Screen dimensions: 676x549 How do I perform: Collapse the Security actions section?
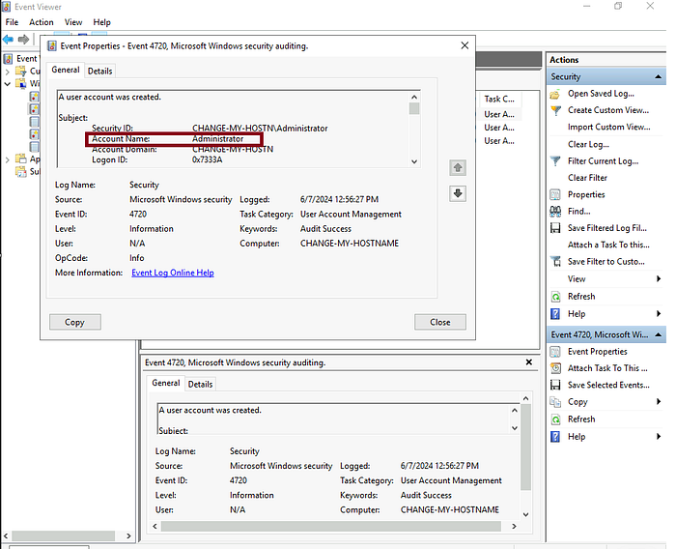tap(658, 76)
